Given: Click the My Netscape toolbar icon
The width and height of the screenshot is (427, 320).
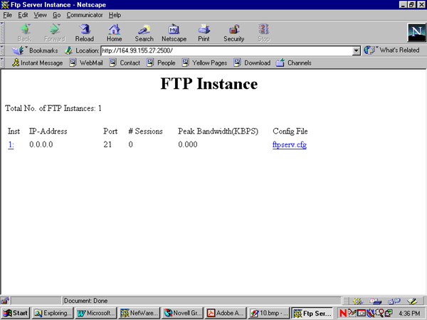Looking at the screenshot, I should click(x=174, y=32).
